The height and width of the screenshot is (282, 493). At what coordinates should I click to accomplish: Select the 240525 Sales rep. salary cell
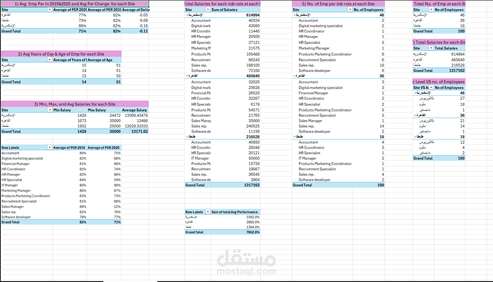coord(235,126)
